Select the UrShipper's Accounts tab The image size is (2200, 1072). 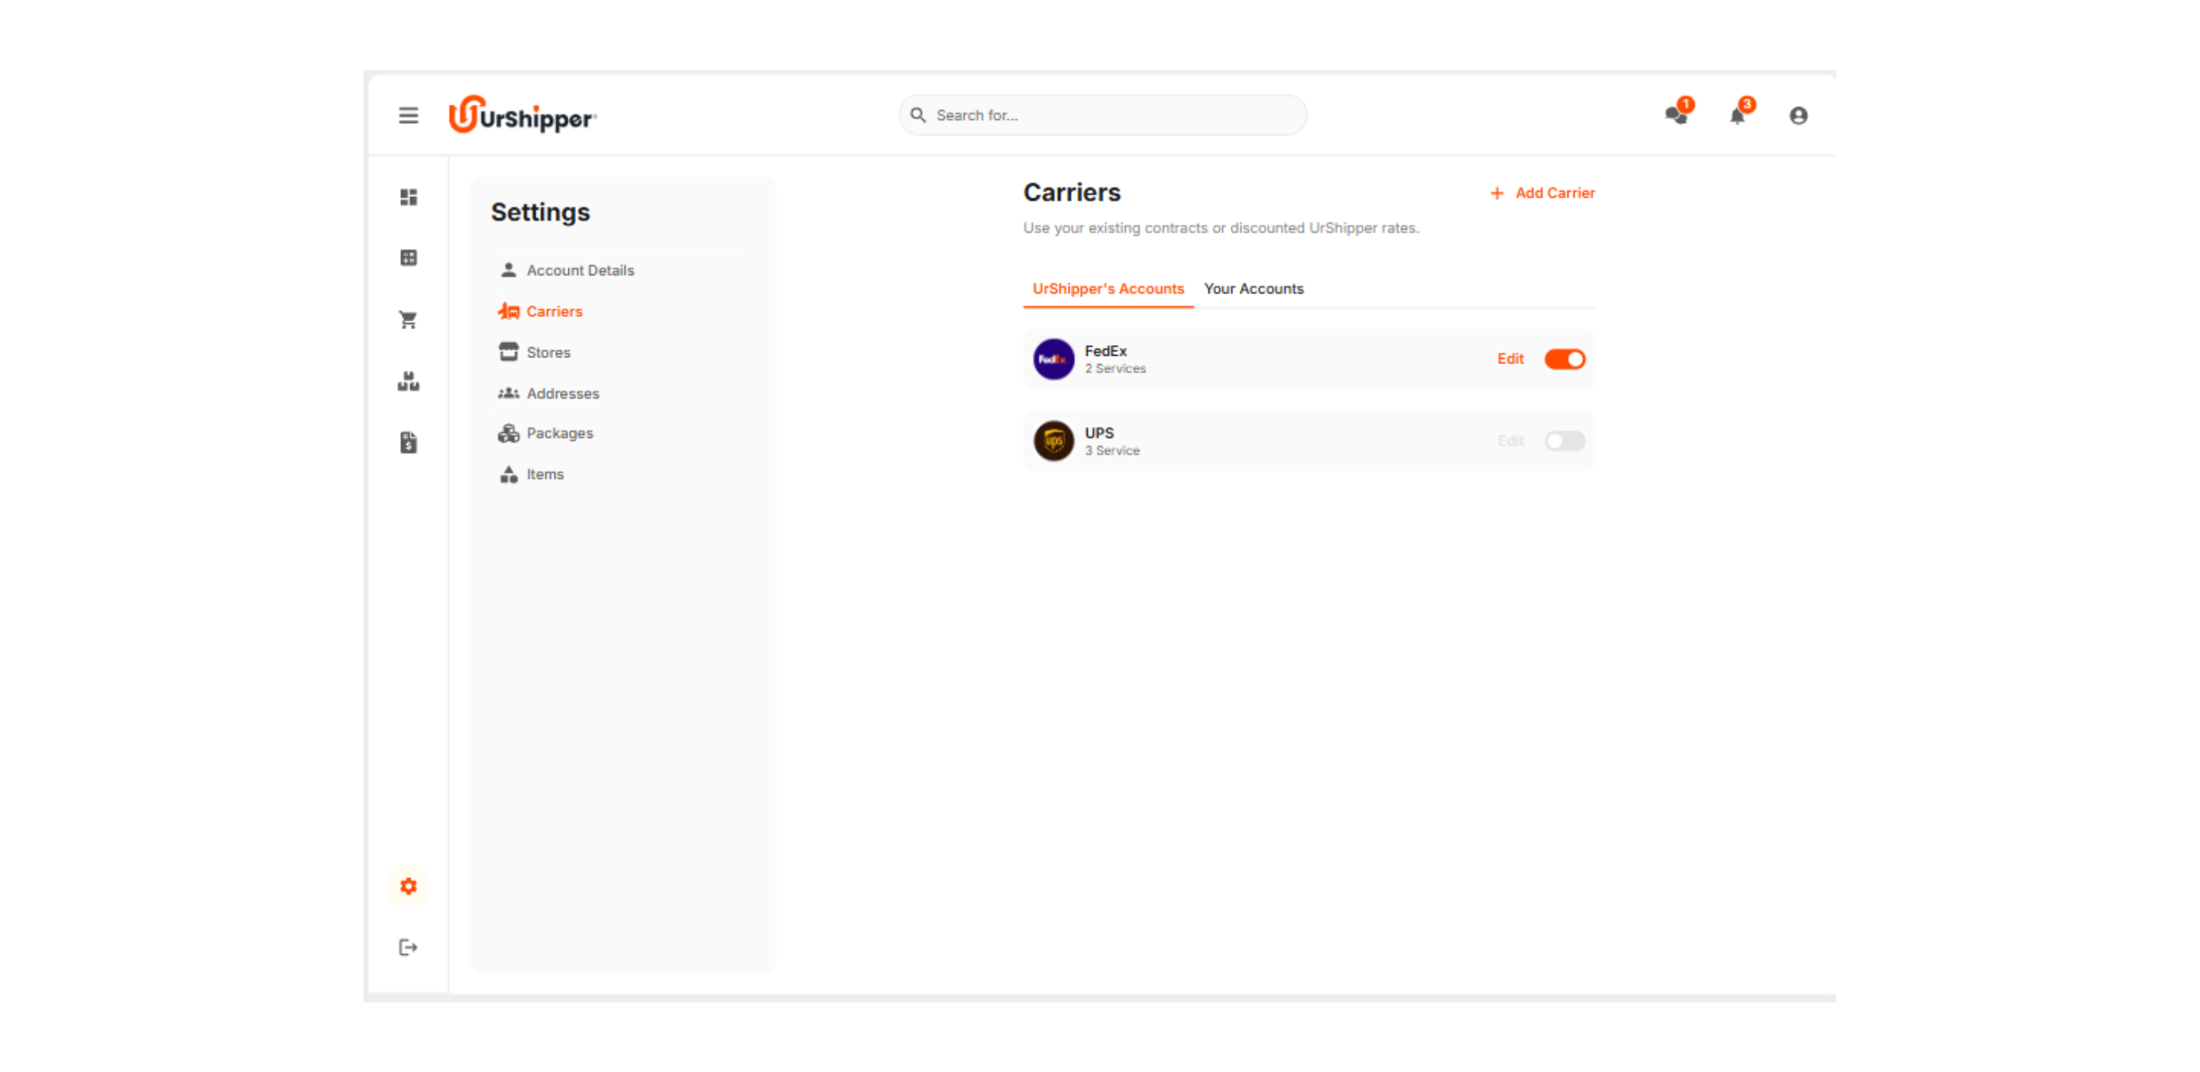point(1108,289)
